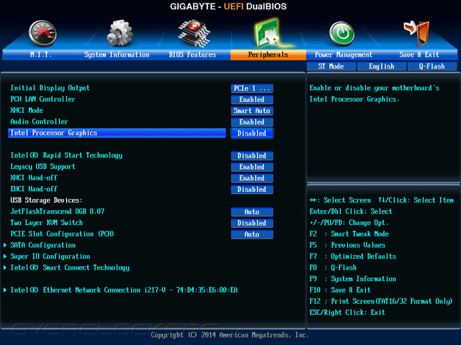Click the English language button
Viewport: 461px width, 345px height.
pyautogui.click(x=382, y=66)
